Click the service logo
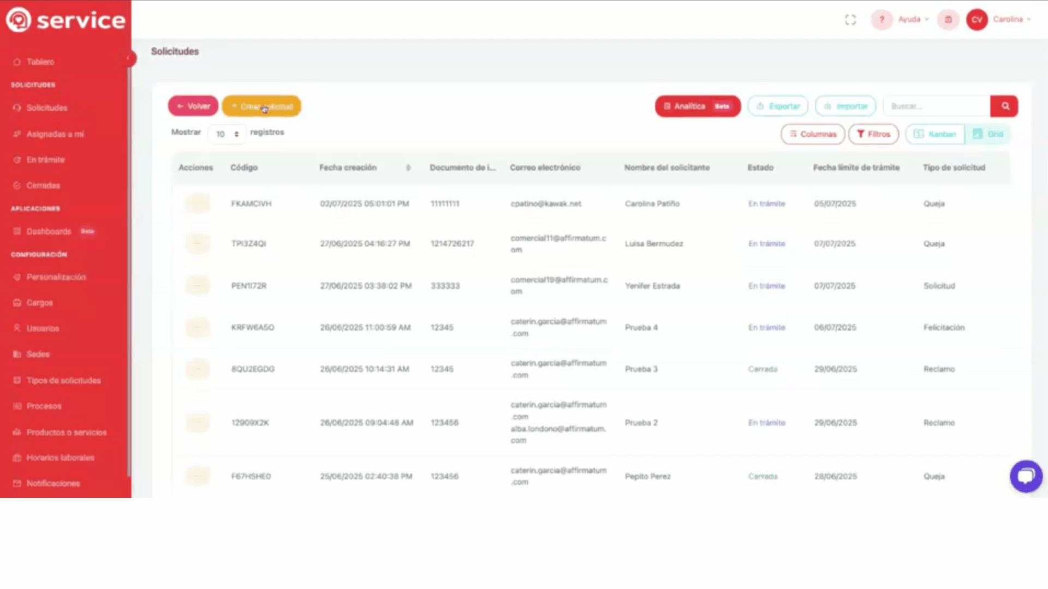 coord(65,20)
